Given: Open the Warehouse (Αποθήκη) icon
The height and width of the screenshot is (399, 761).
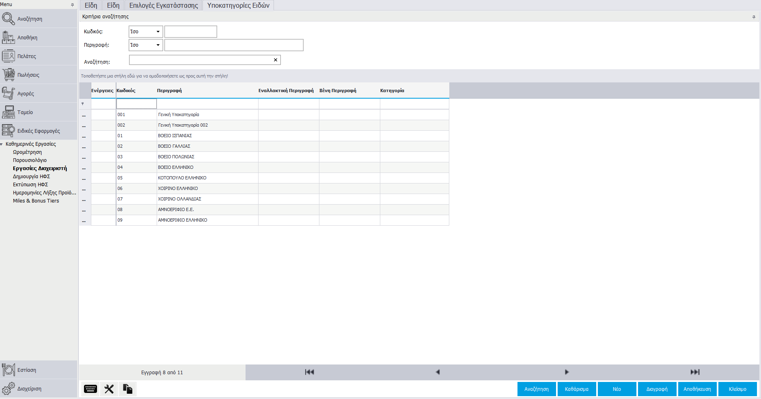Looking at the screenshot, I should click(8, 37).
